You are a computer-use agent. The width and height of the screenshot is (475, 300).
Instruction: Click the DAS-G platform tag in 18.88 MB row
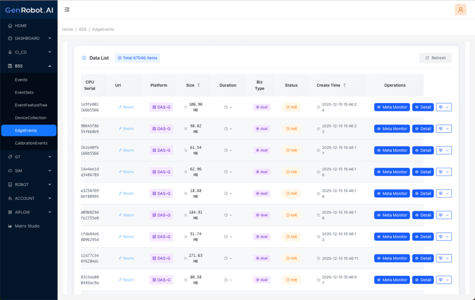point(161,194)
